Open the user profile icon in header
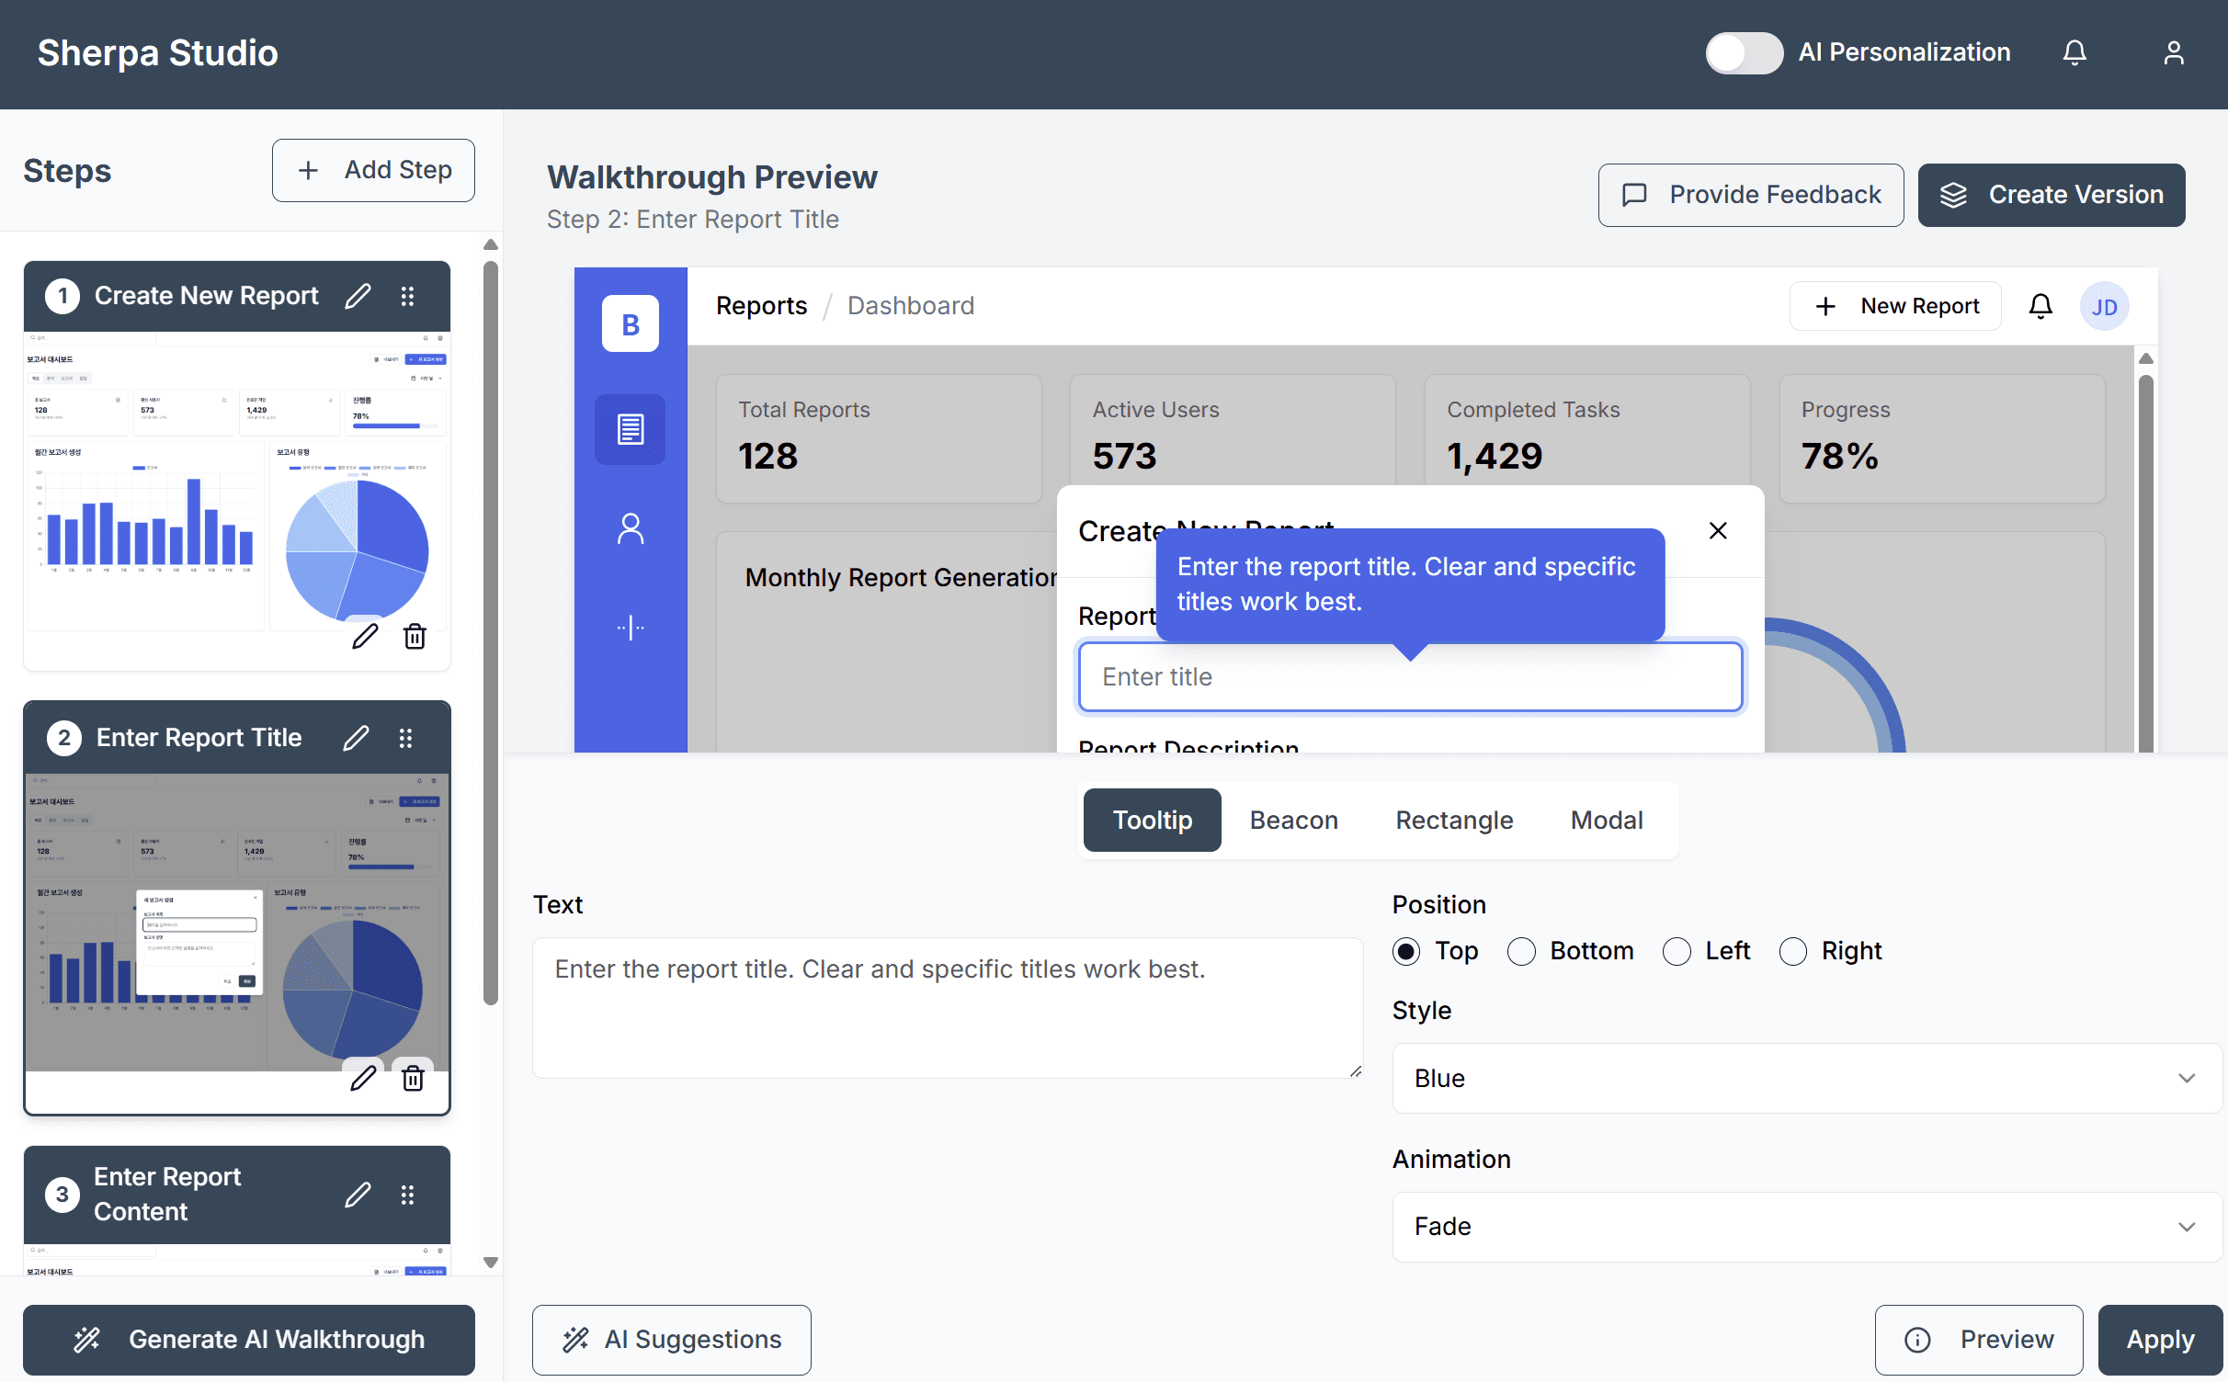Screen dimensions: 2228x1382 2173,52
